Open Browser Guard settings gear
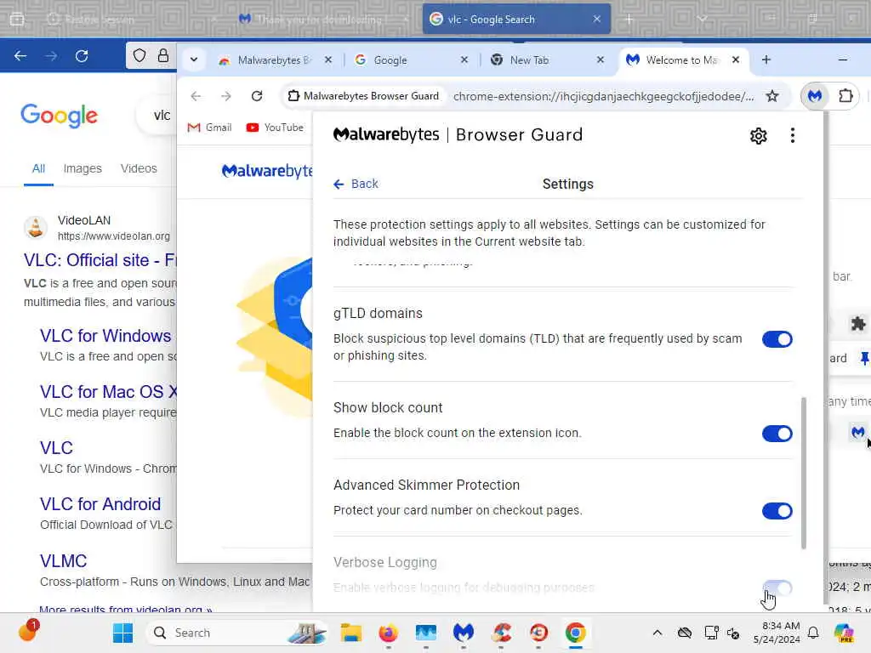 tap(758, 135)
